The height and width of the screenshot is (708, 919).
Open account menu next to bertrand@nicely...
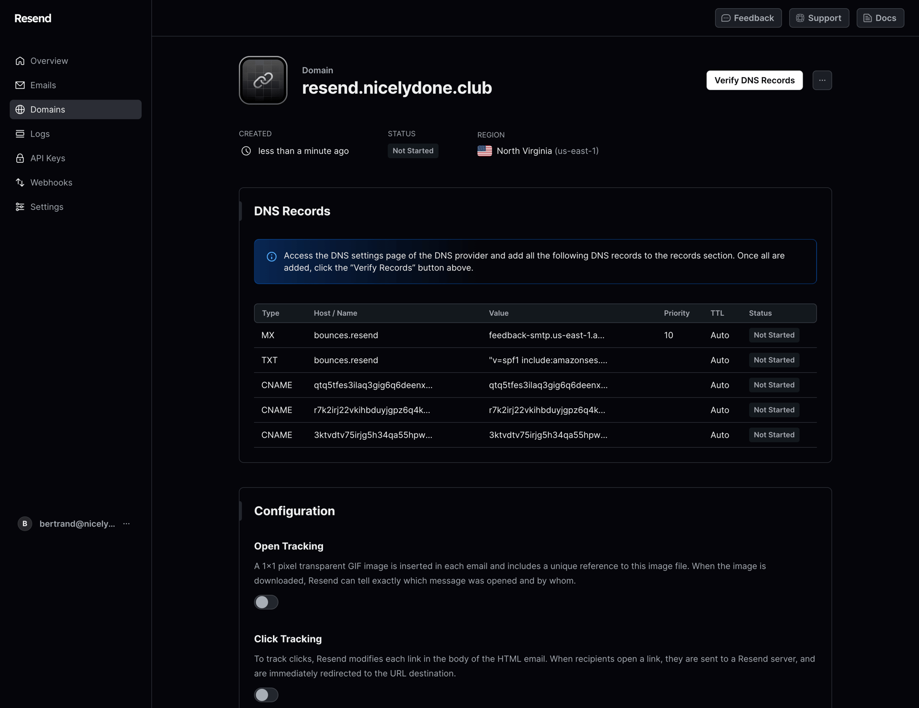[x=126, y=524]
